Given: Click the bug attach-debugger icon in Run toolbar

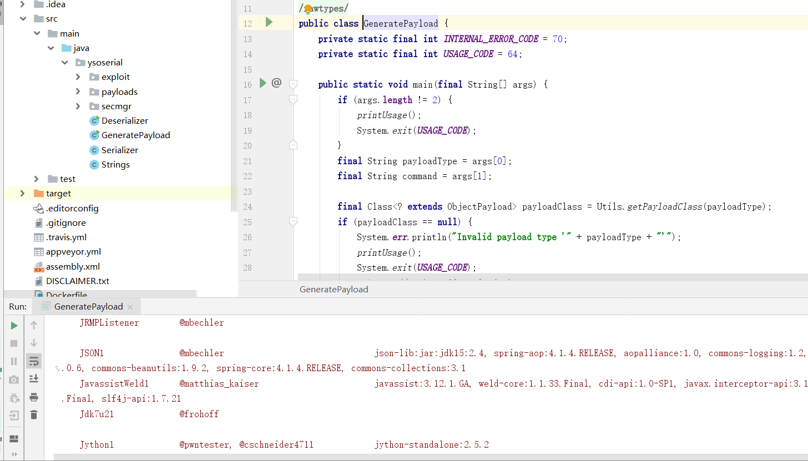Looking at the screenshot, I should (x=14, y=398).
